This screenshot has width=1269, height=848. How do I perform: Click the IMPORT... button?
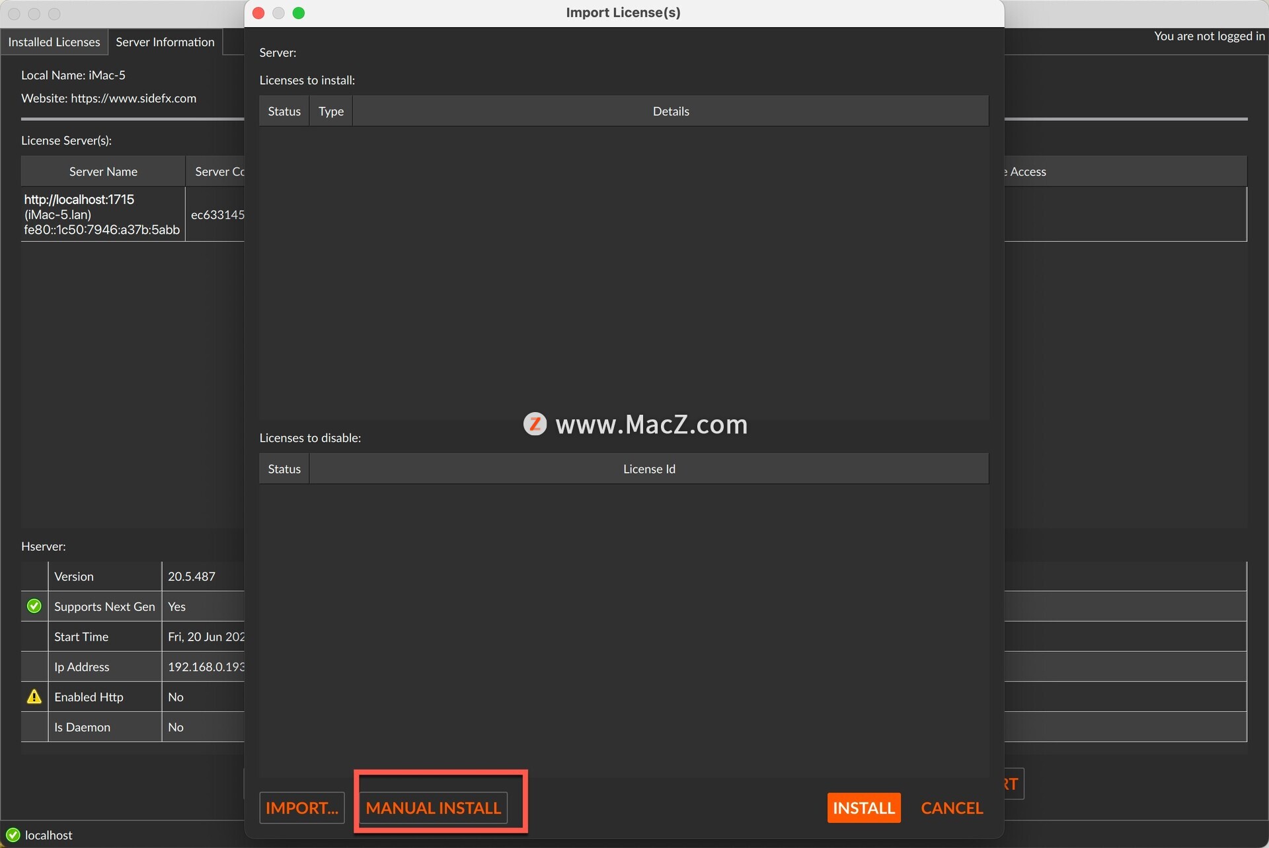(x=302, y=808)
